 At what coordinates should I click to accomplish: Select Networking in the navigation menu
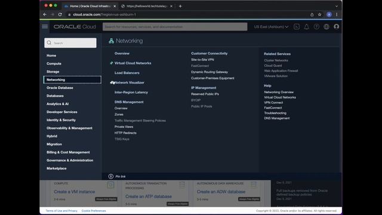pyautogui.click(x=72, y=79)
